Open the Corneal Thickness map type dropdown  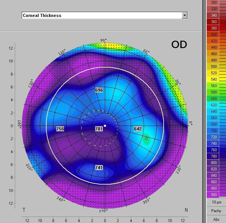click(101, 15)
